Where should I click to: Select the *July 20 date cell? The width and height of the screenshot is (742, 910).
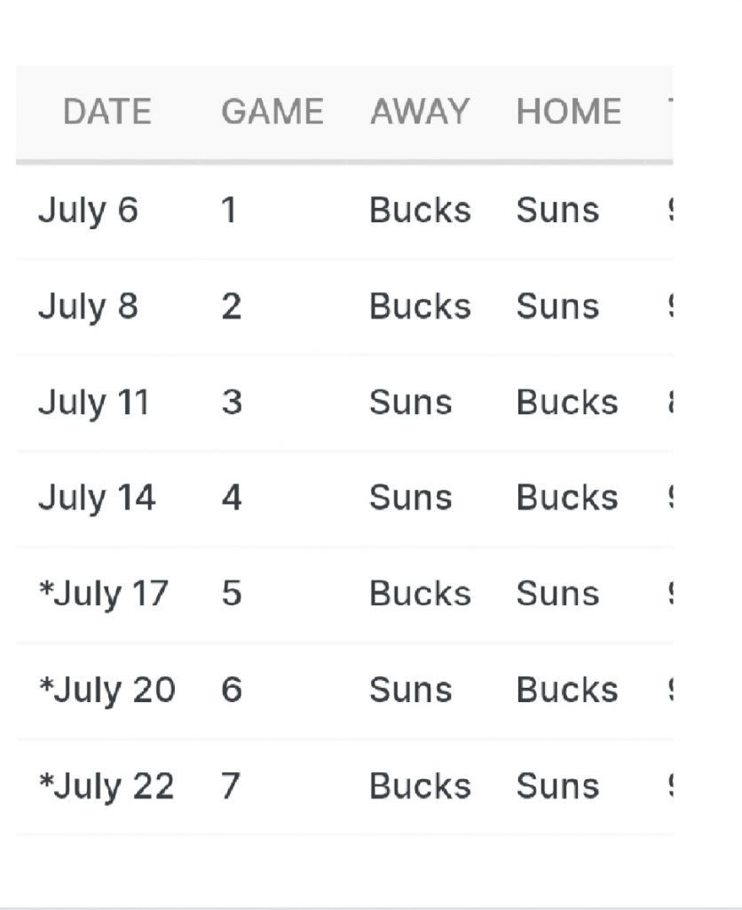(107, 690)
